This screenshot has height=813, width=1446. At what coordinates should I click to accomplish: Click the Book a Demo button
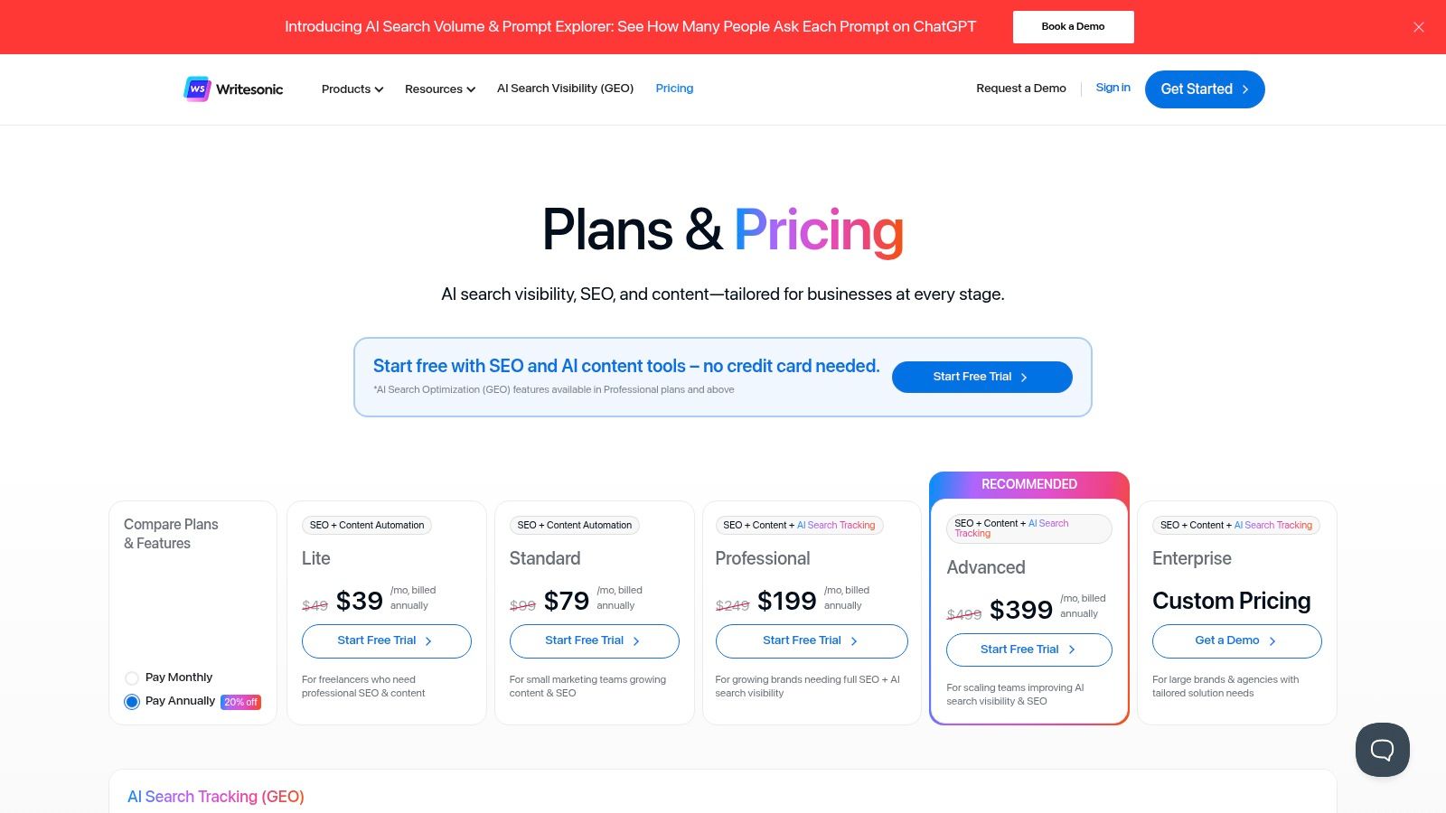point(1073,27)
